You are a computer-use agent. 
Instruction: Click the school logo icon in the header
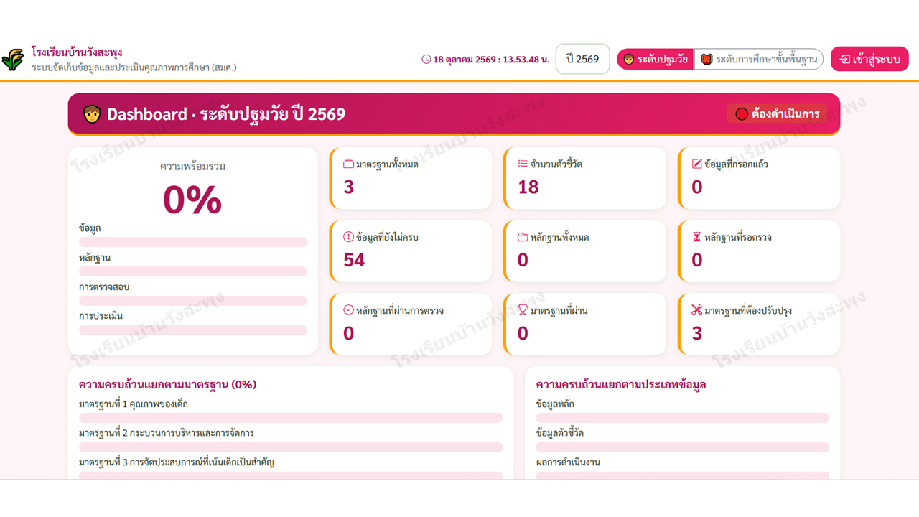[x=13, y=59]
